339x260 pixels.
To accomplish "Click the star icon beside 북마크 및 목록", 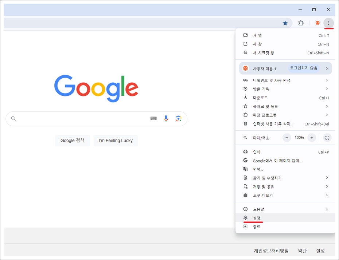I will [245, 106].
